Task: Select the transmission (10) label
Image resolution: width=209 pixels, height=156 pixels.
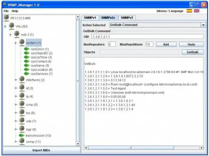Action: coord(39,135)
